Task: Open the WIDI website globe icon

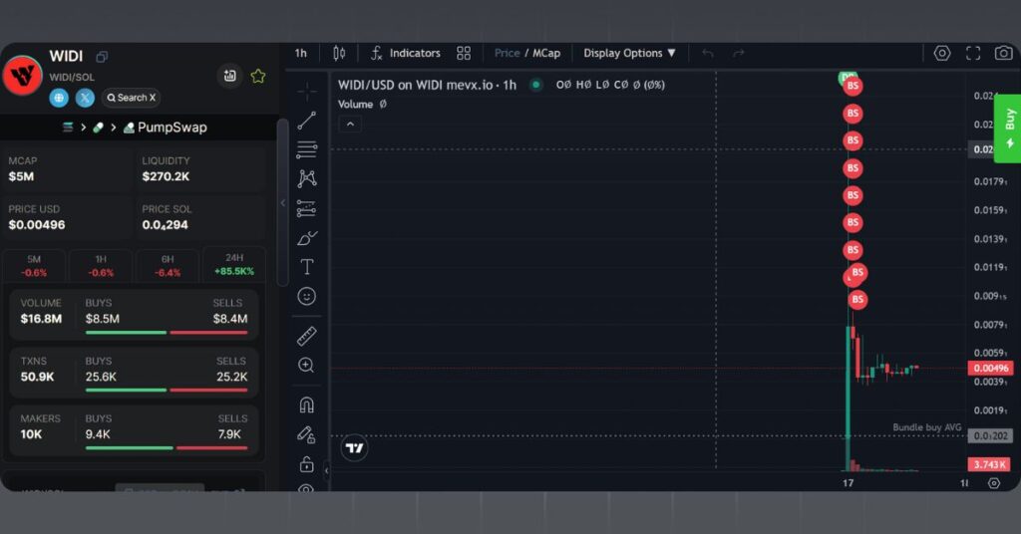Action: point(59,98)
